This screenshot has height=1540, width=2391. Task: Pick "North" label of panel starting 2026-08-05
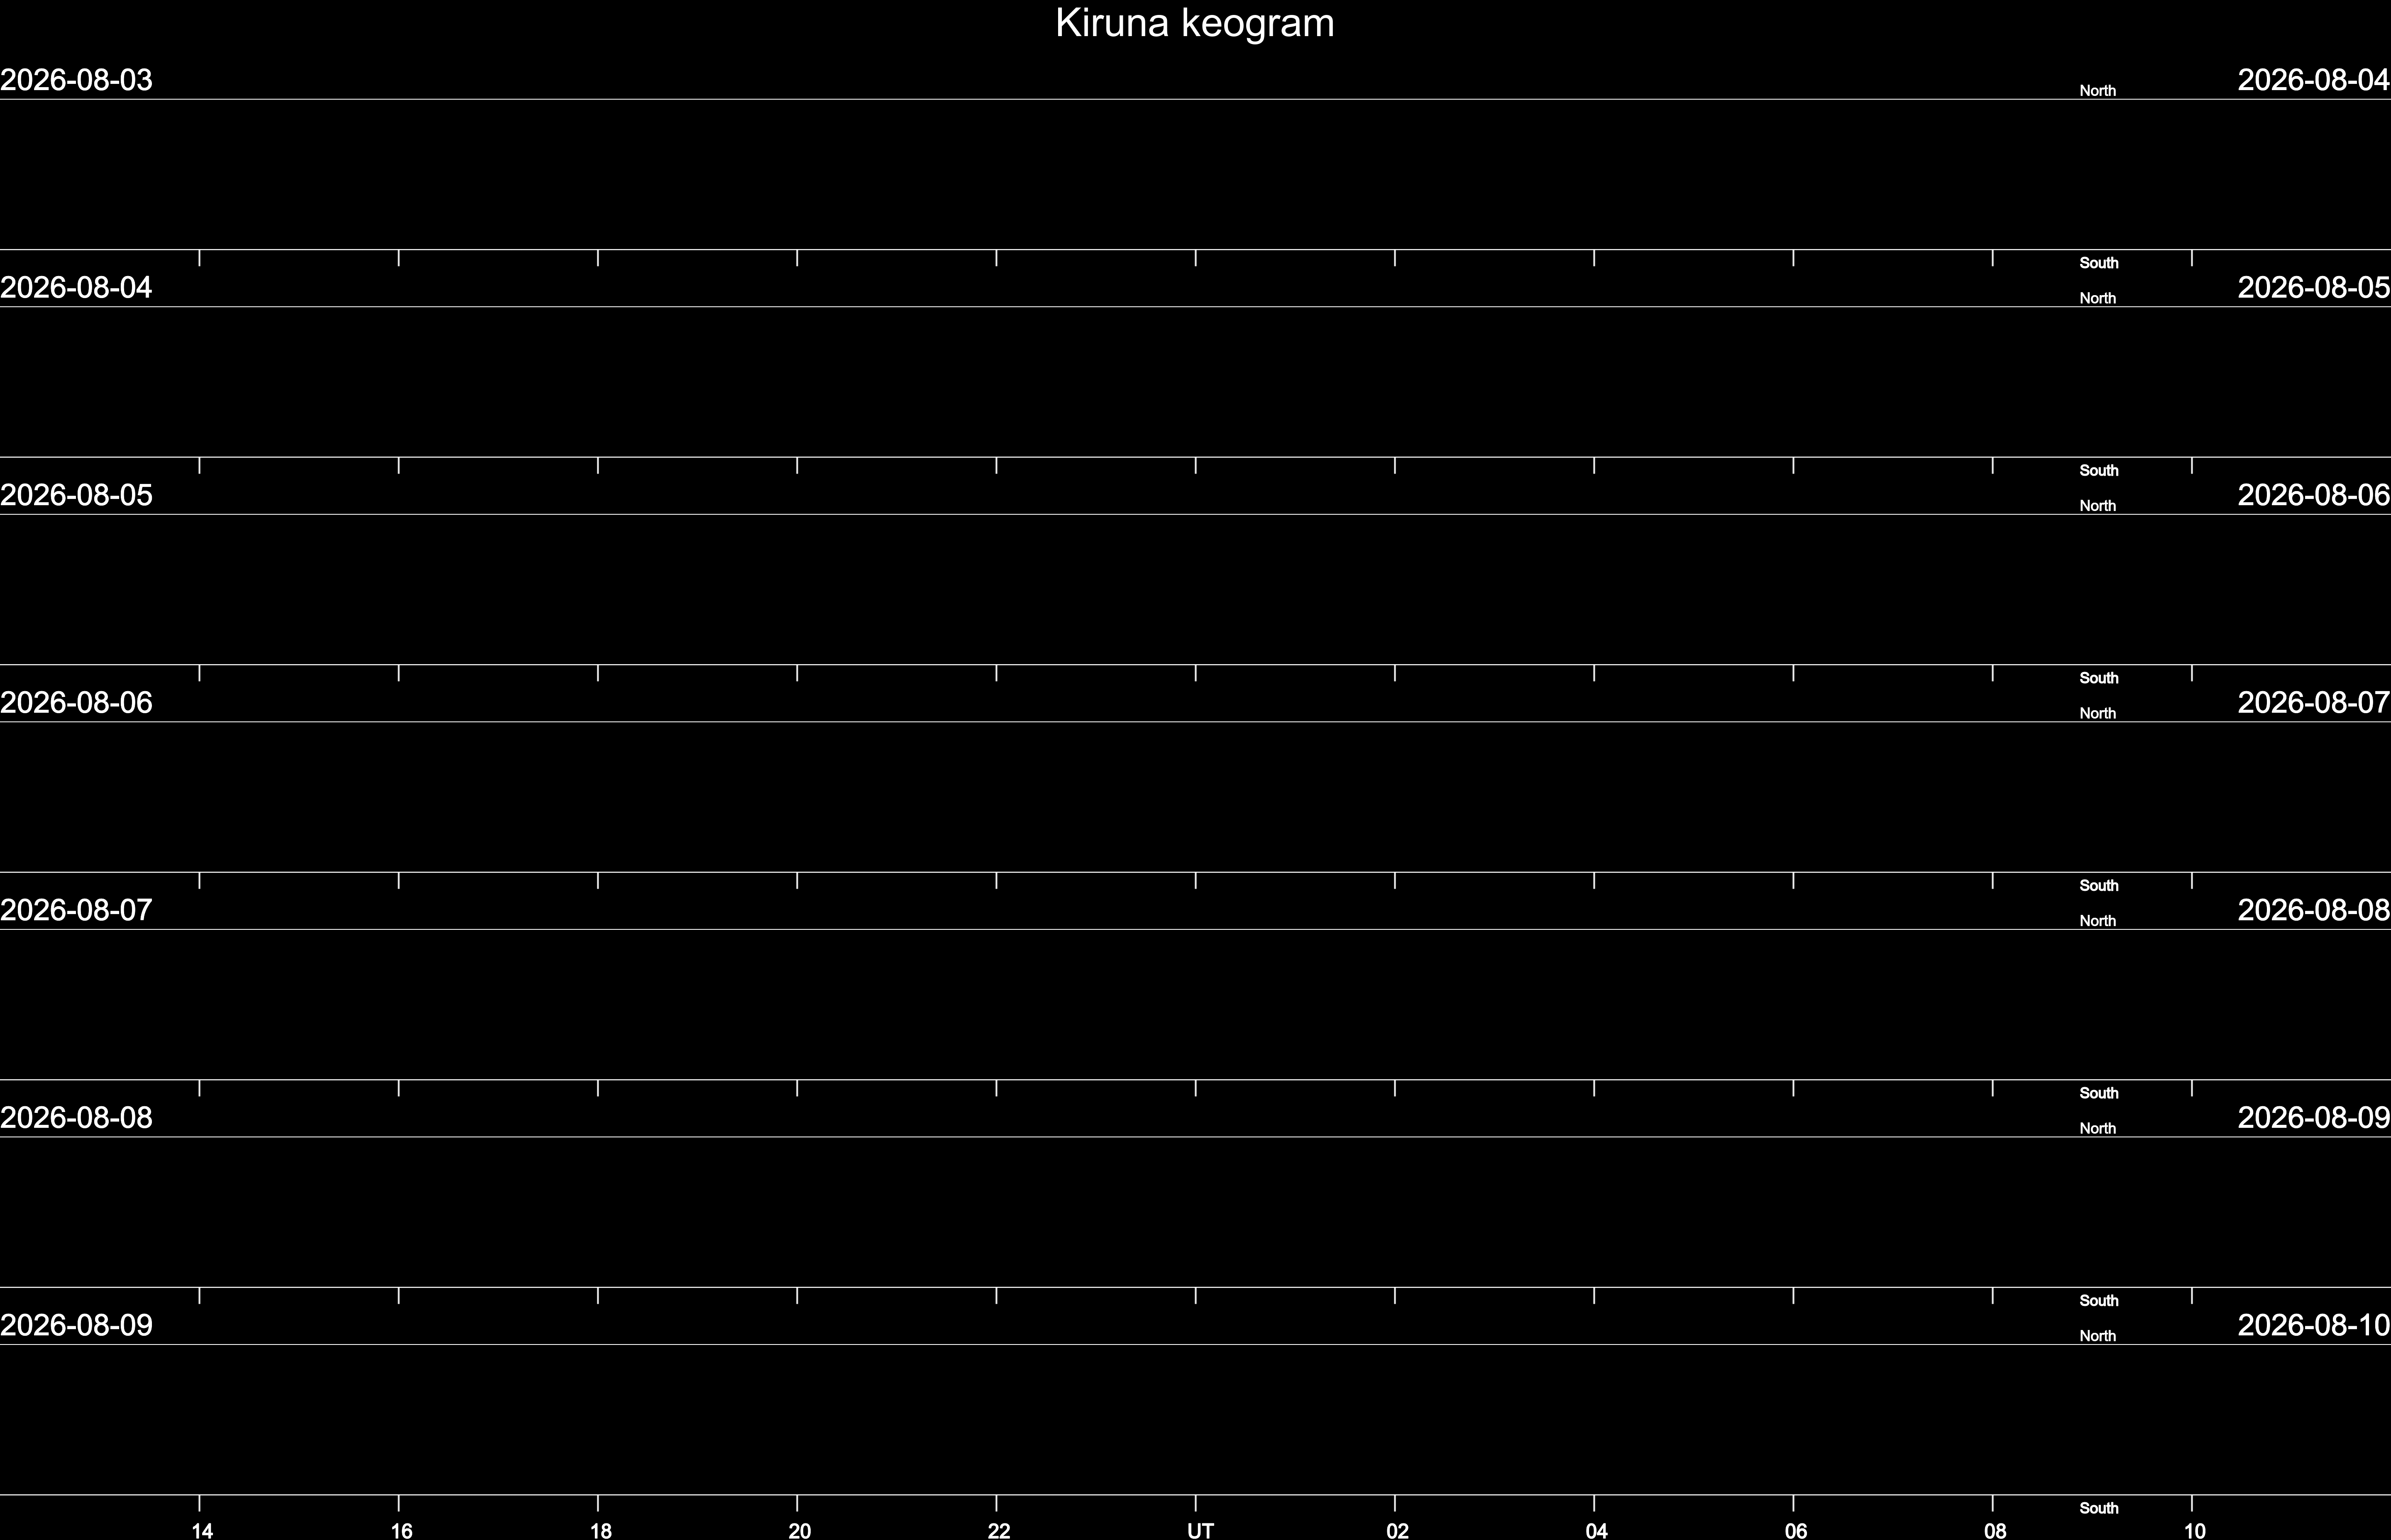pyautogui.click(x=2098, y=506)
